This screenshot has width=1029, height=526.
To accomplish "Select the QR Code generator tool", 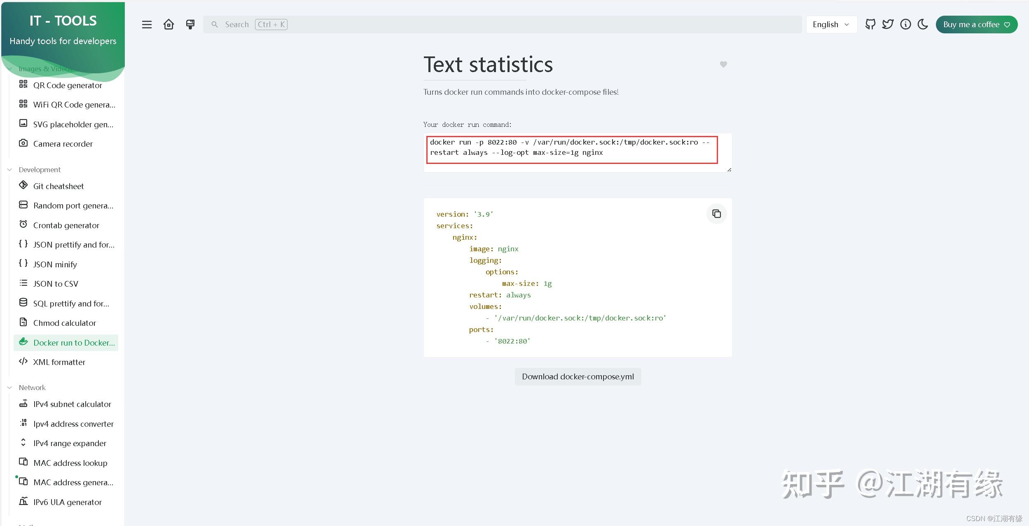I will point(68,85).
